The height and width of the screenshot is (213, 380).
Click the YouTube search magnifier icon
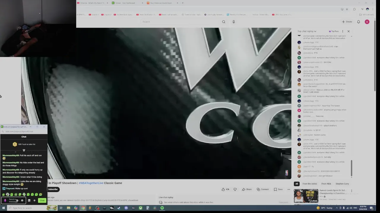click(x=224, y=22)
